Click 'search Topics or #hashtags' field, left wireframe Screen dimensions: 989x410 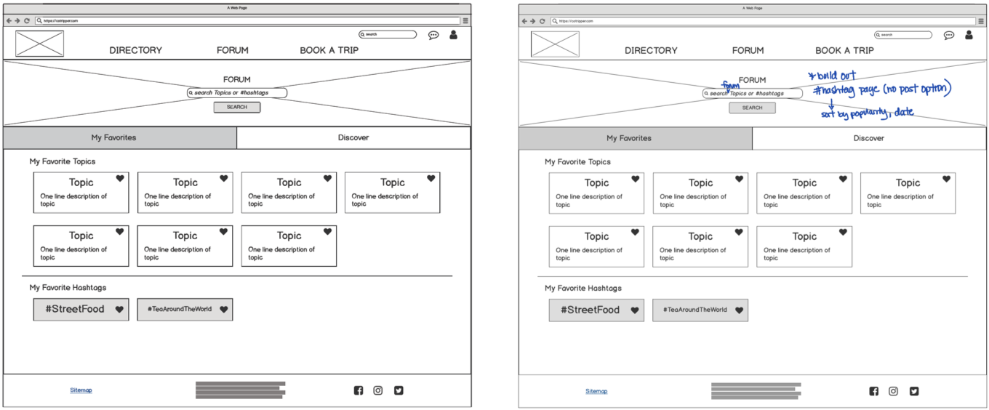[237, 93]
